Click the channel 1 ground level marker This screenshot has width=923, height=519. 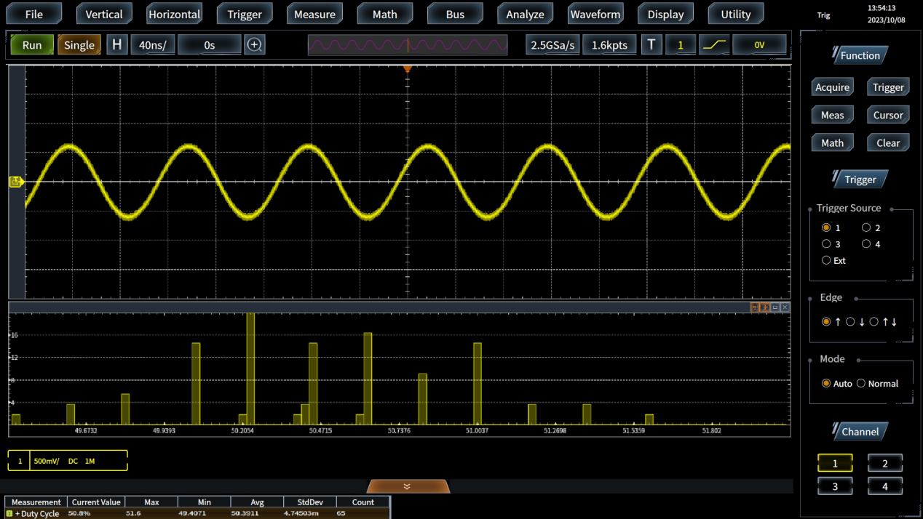(x=15, y=182)
